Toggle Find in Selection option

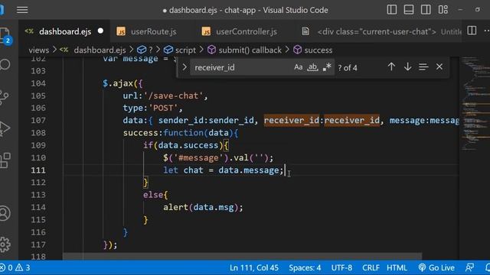pyautogui.click(x=423, y=66)
